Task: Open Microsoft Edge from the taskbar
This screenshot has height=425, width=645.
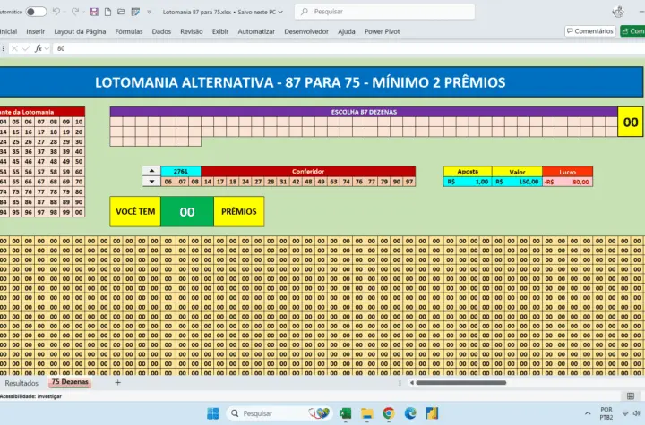Action: 410,413
